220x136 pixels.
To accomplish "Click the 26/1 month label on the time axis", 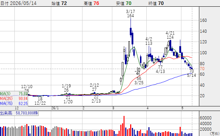I will point(55,108).
